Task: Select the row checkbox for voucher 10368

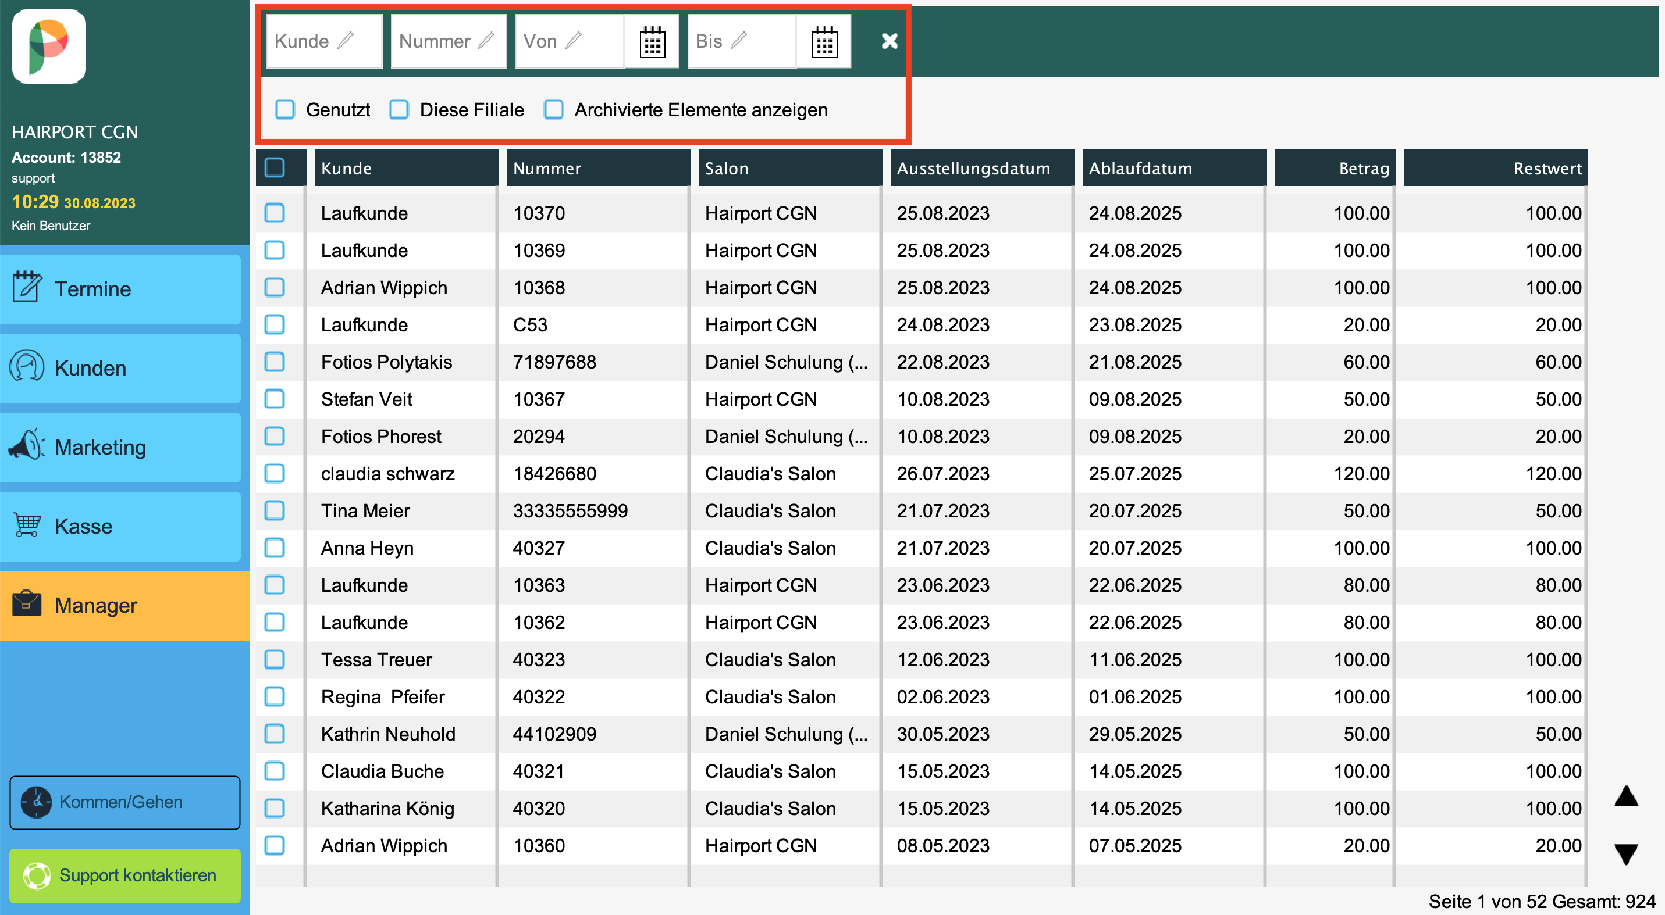Action: point(275,287)
